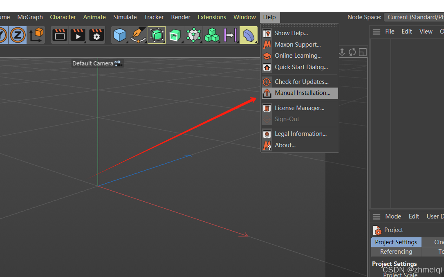
Task: Click the Bend deformer icon
Action: [x=248, y=35]
